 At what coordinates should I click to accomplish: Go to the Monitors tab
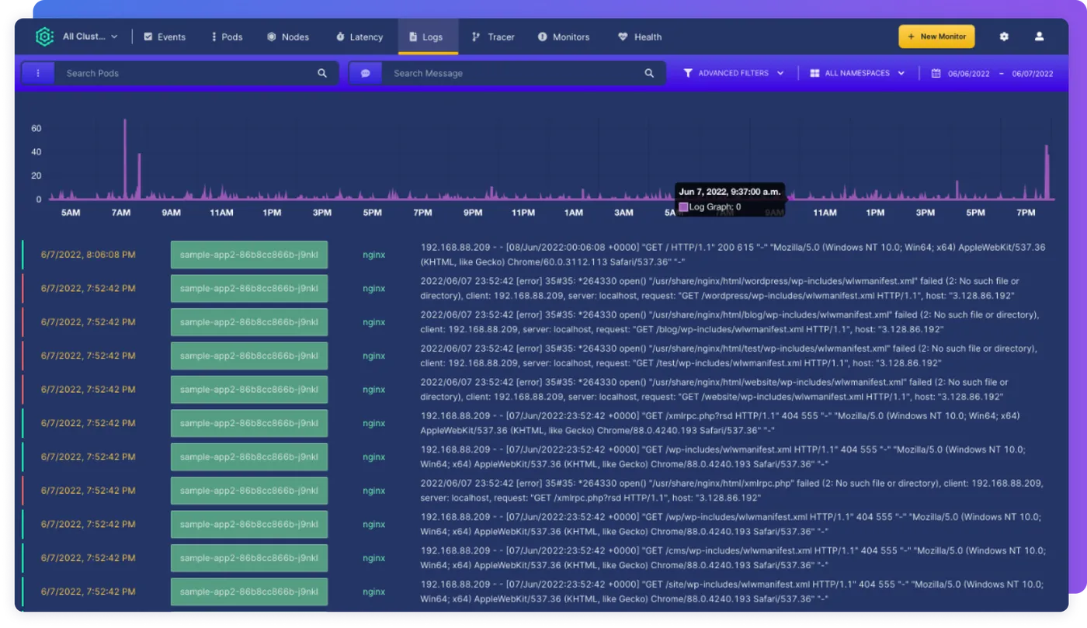[x=564, y=36]
